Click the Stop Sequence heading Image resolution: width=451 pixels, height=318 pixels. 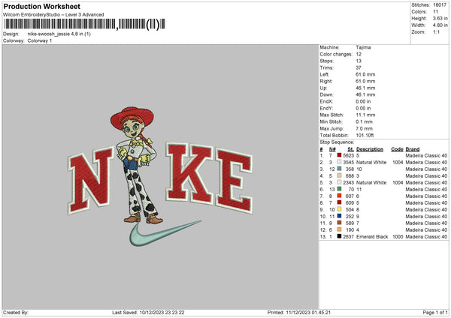pyautogui.click(x=337, y=142)
